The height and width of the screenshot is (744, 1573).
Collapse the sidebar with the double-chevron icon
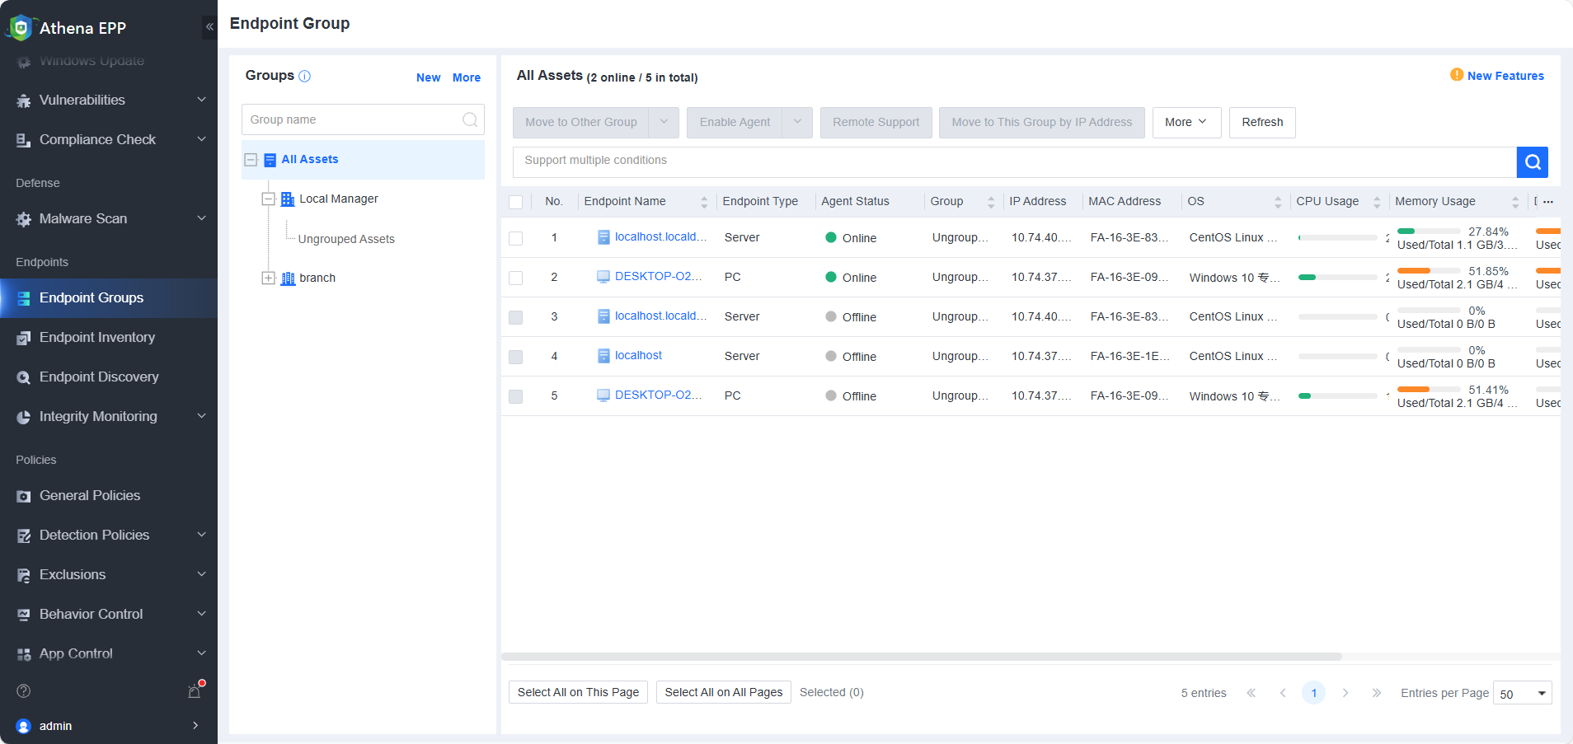tap(209, 27)
